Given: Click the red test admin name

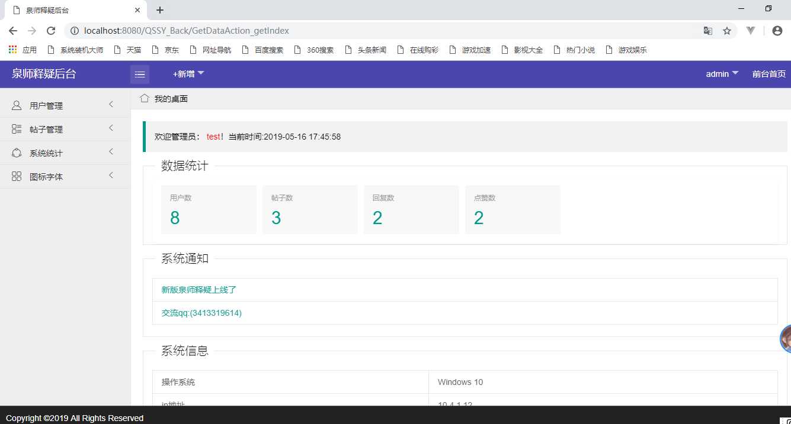Looking at the screenshot, I should 213,137.
